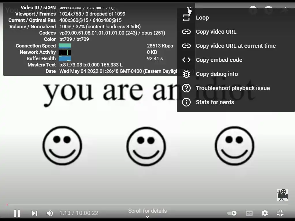Screen dimensions: 295x221
Task: Click the info circle icon
Action: pyautogui.click(x=186, y=102)
